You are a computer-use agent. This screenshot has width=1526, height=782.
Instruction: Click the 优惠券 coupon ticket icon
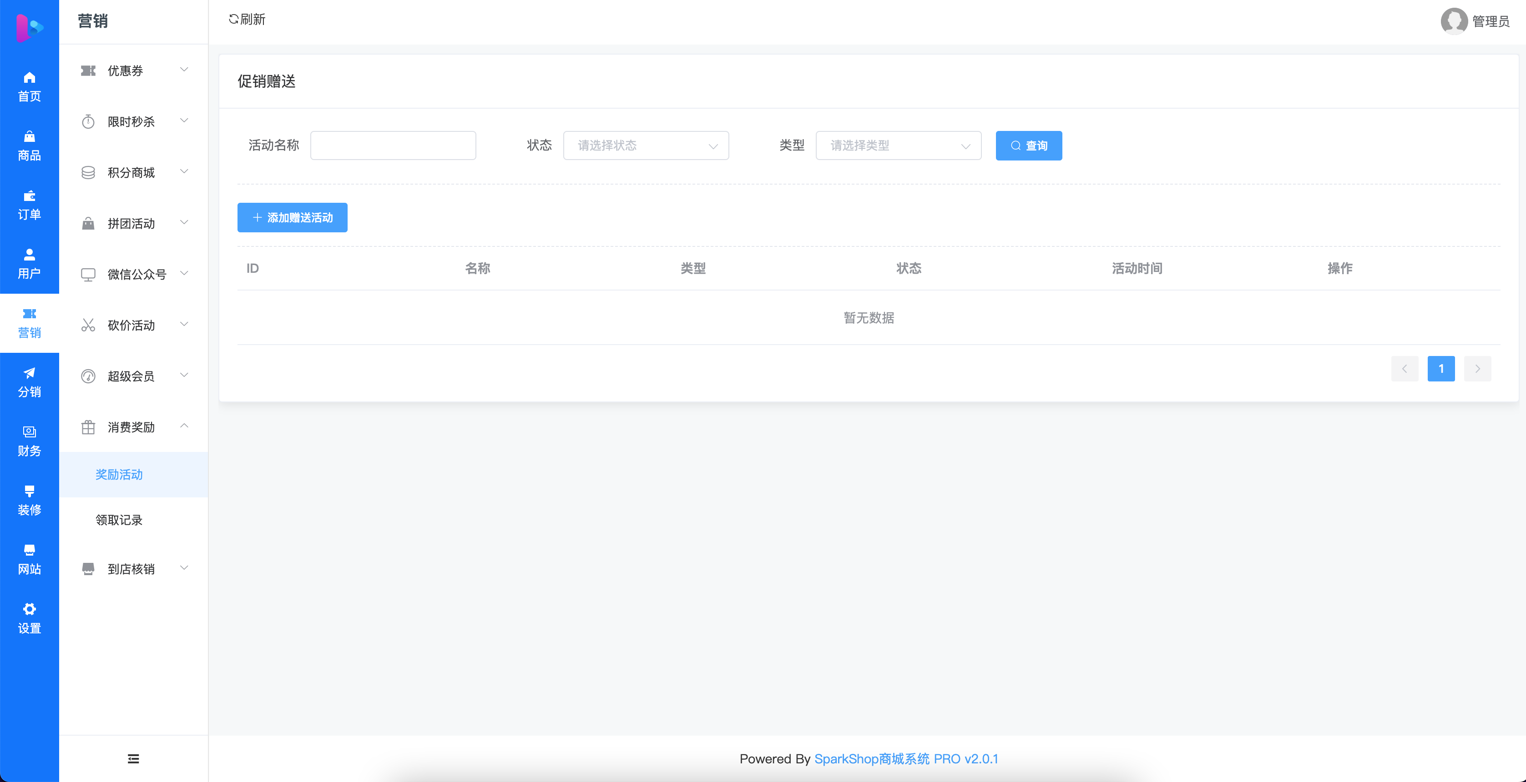88,71
